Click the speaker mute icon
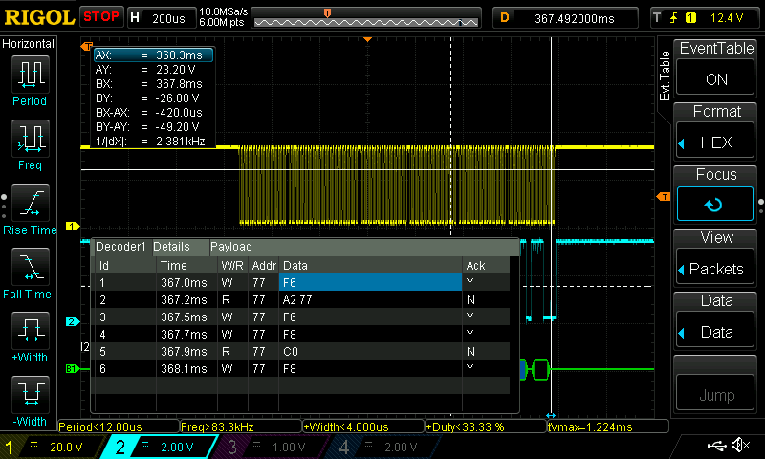The width and height of the screenshot is (765, 459). coord(739,446)
